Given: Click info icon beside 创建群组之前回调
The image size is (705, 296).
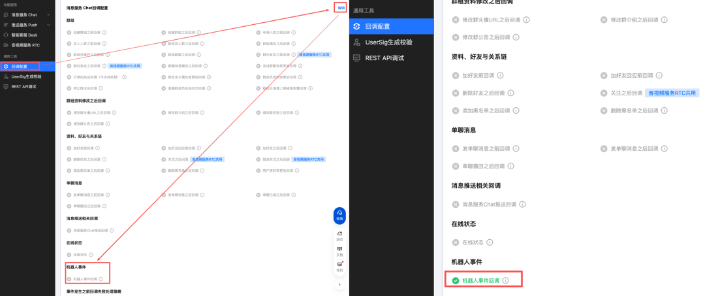Looking at the screenshot, I should (x=104, y=31).
